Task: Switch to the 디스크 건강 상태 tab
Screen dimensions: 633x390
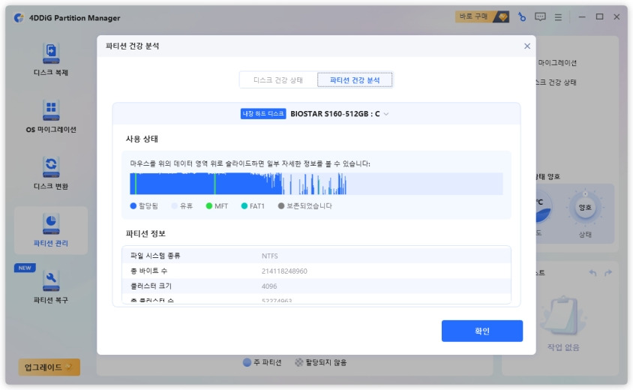Action: pos(278,80)
